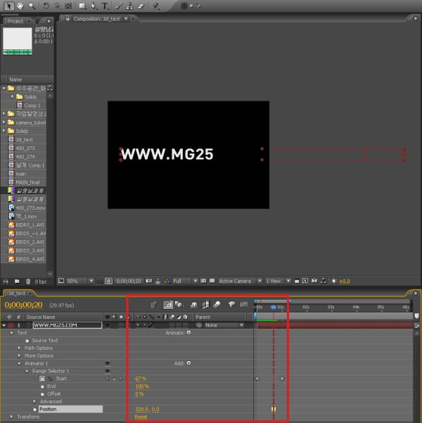Screen dimensions: 422x423
Task: Click the comp flowchart icon in viewer footer
Action: pyautogui.click(x=324, y=281)
